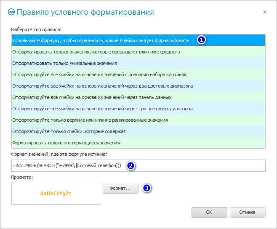Click the AaBbCcYyZz preview box
Screen dimensions: 277x229
[56, 194]
